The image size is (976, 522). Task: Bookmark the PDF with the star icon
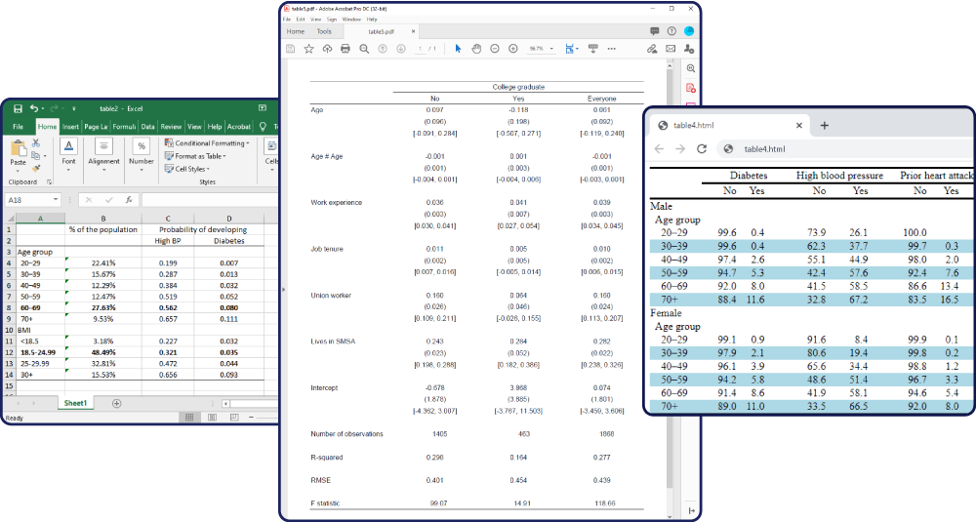308,49
